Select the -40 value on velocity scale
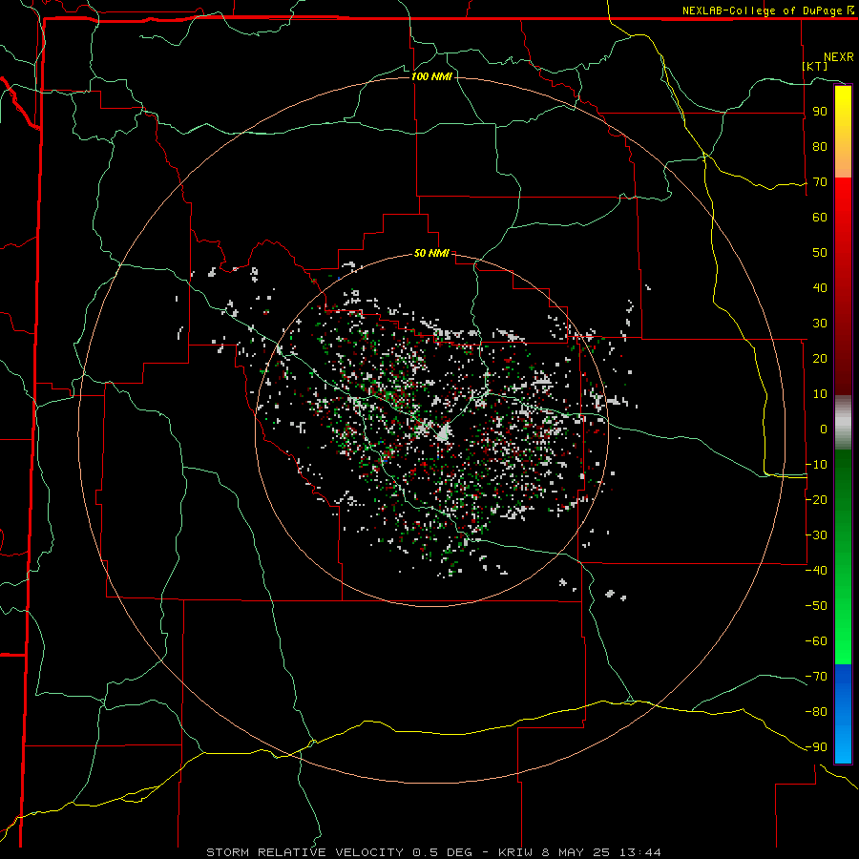859x859 pixels. (x=816, y=571)
